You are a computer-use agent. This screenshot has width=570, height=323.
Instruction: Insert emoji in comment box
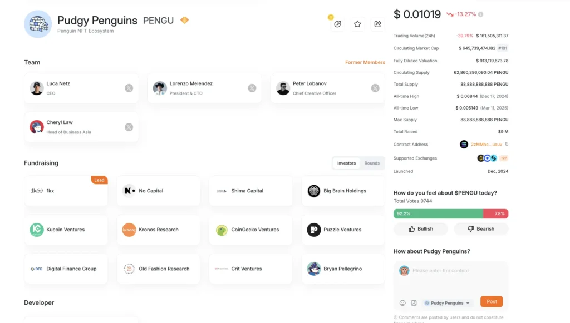coord(402,303)
